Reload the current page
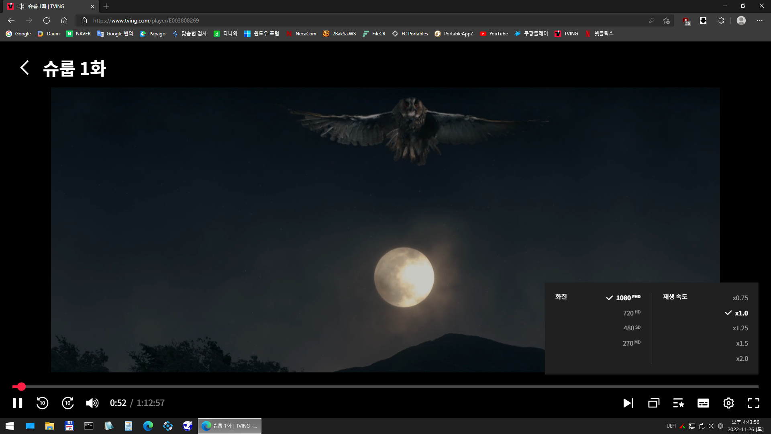 click(47, 20)
